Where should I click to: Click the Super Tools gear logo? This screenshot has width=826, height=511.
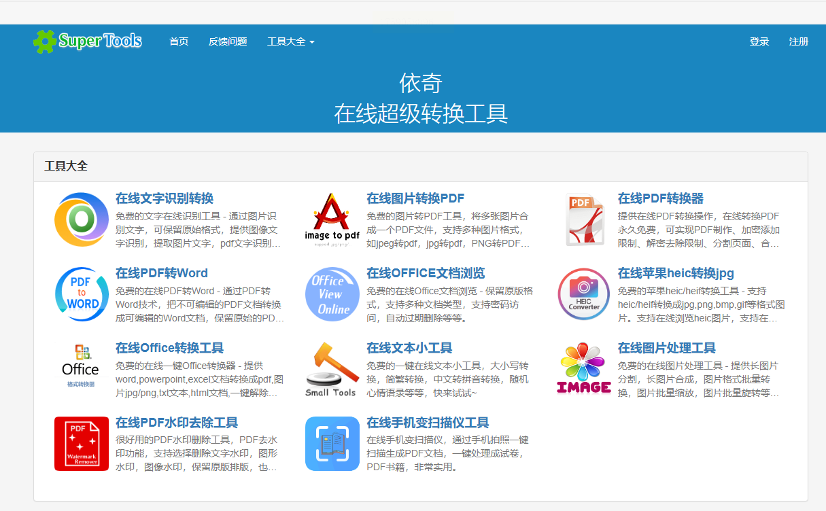click(x=44, y=41)
